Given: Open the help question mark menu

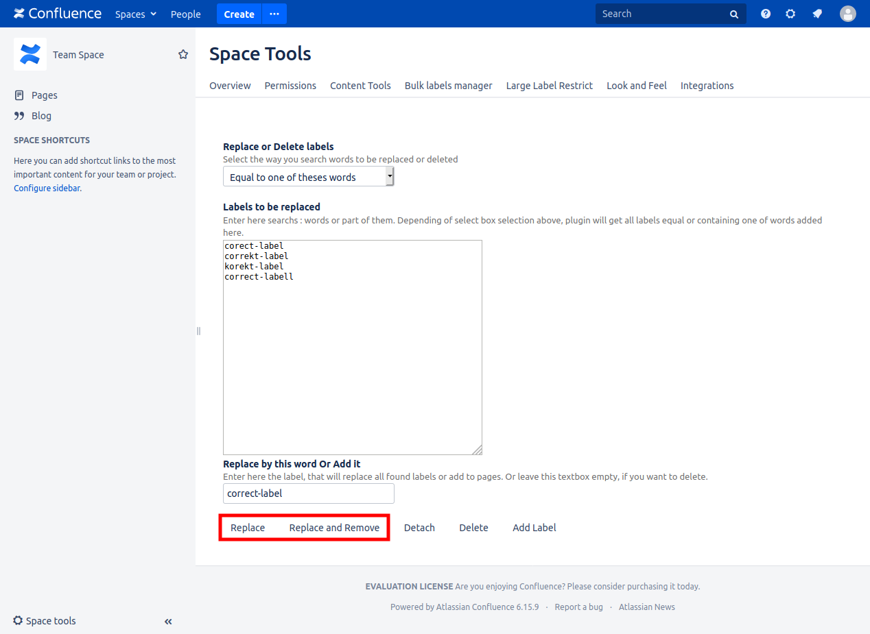Looking at the screenshot, I should [766, 14].
